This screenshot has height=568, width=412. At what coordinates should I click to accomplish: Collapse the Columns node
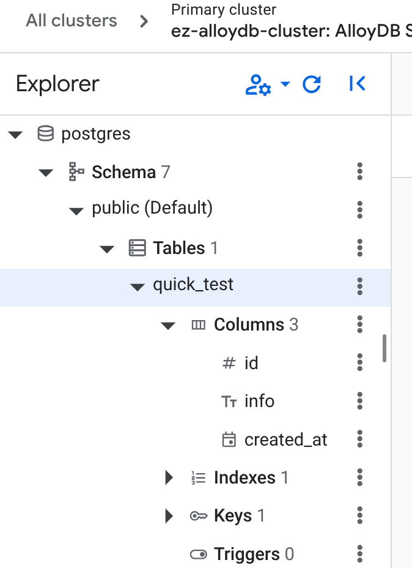tap(168, 325)
